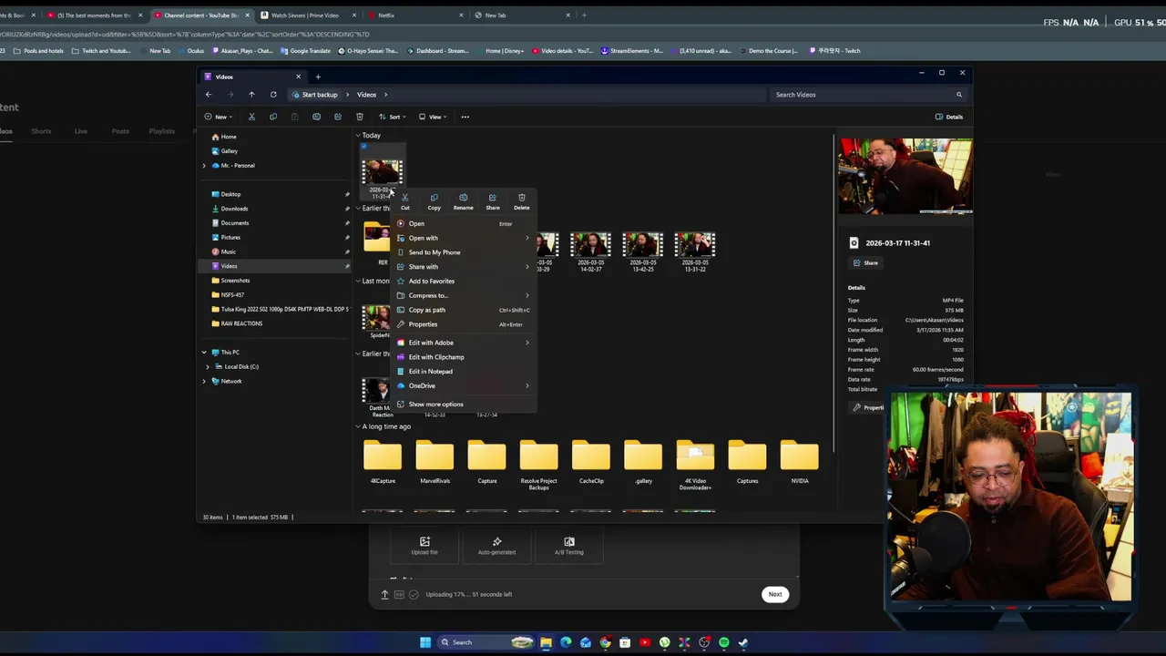Click the Spotify taskbar icon
This screenshot has width=1166, height=656.
coord(724,642)
